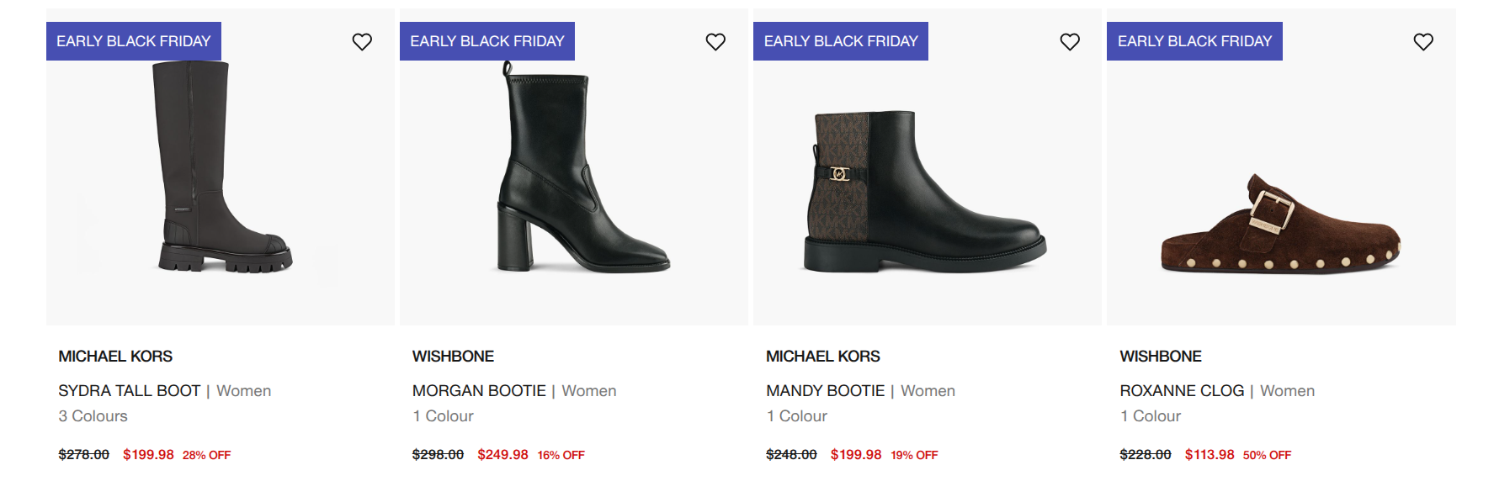Image resolution: width=1494 pixels, height=497 pixels.
Task: Click the Early Black Friday badge above Morgan Bootie
Action: pyautogui.click(x=487, y=40)
